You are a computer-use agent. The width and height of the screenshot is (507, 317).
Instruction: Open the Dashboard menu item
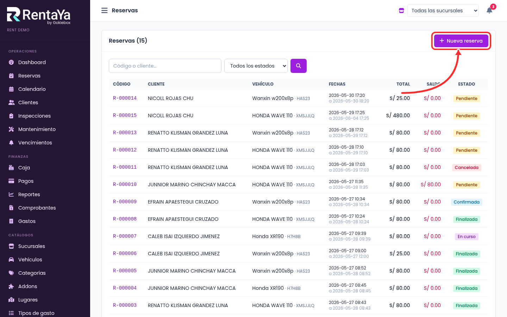(x=45, y=62)
